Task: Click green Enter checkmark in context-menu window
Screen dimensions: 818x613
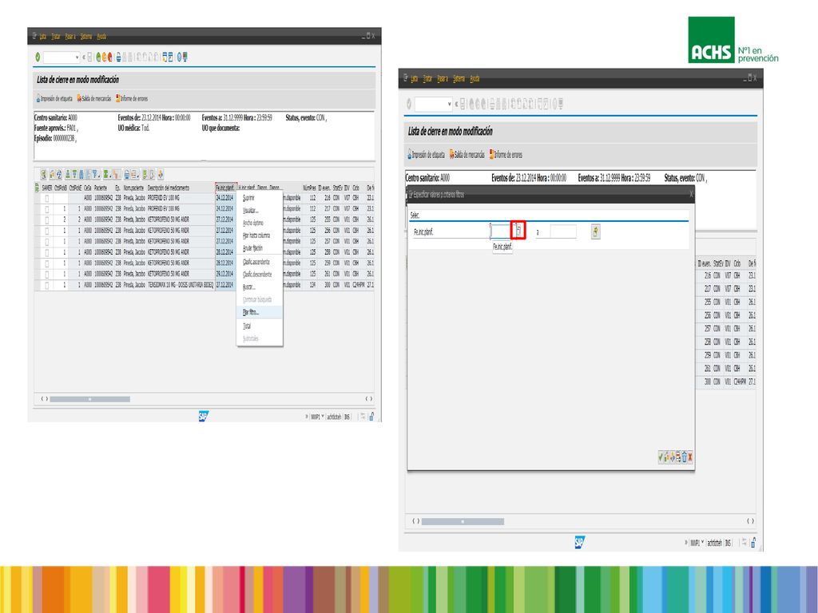Action: coord(38,57)
